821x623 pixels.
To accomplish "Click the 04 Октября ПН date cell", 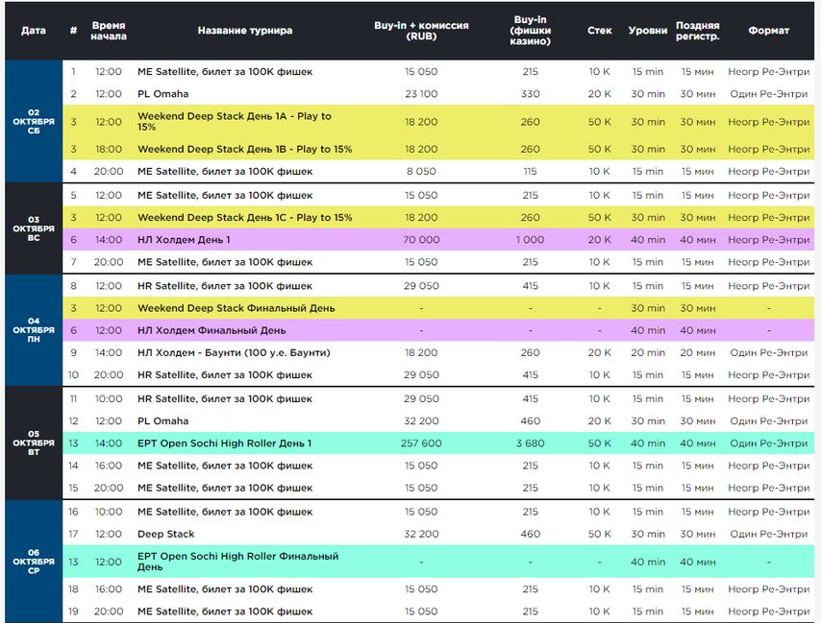I will pyautogui.click(x=33, y=330).
